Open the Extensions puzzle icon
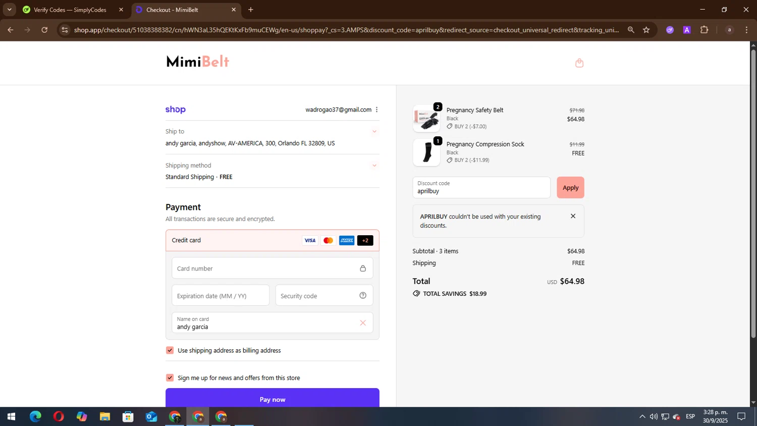Image resolution: width=757 pixels, height=426 pixels. pyautogui.click(x=705, y=30)
